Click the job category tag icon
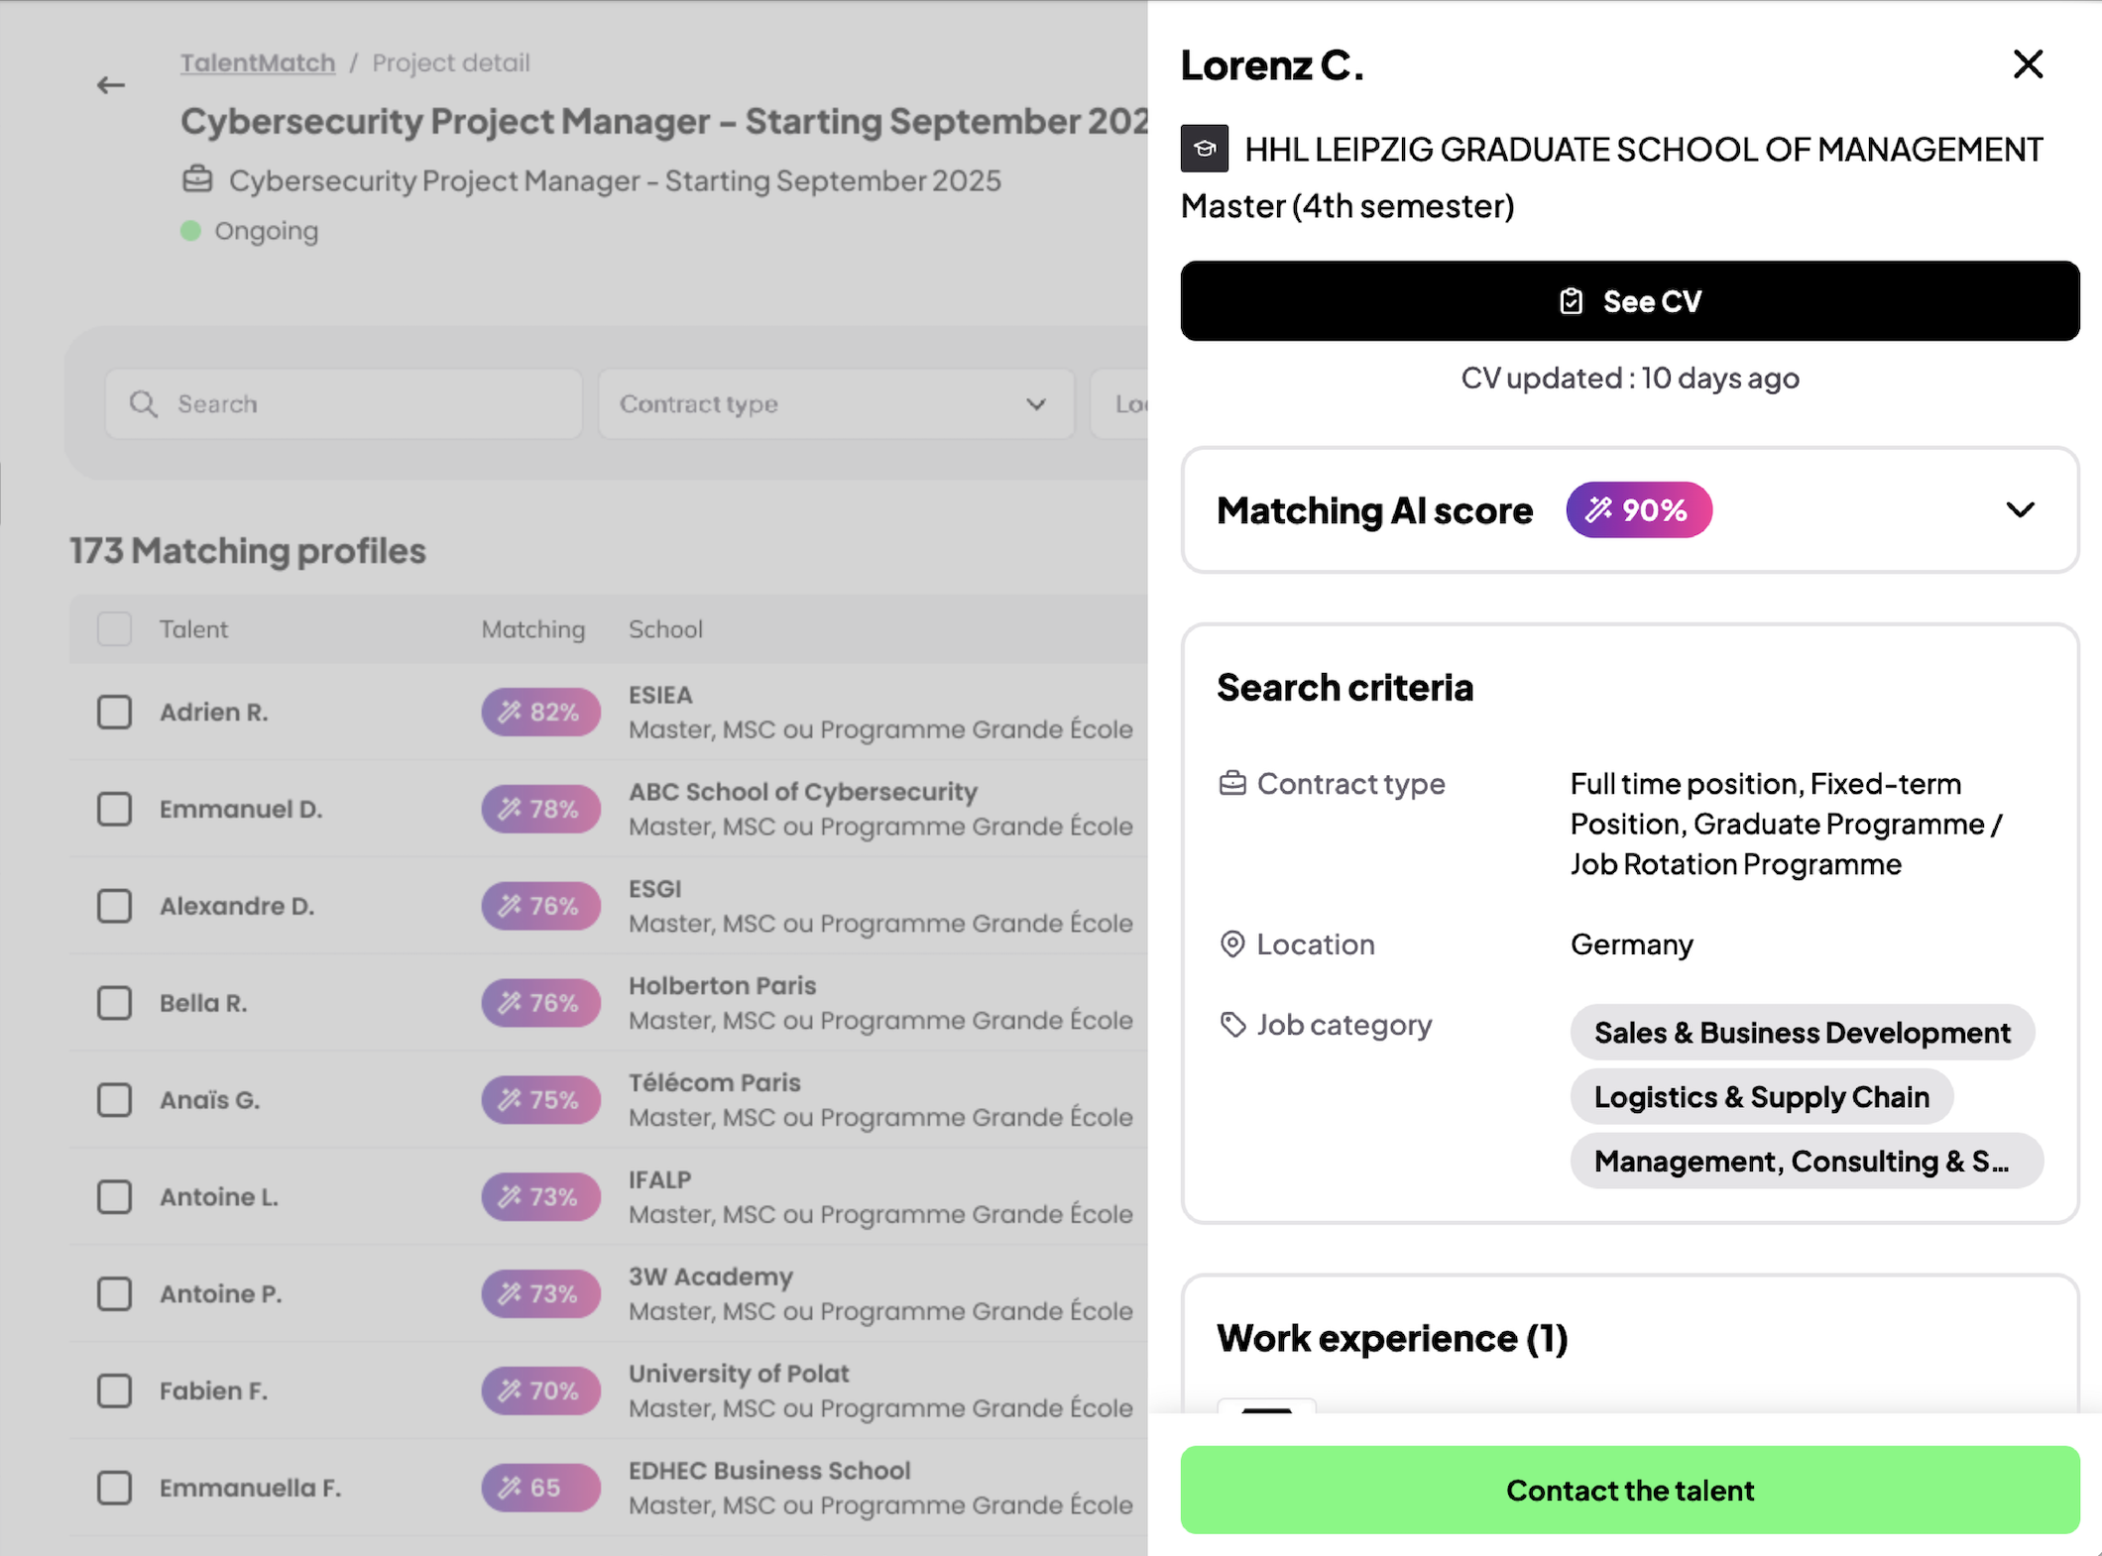 tap(1231, 1025)
